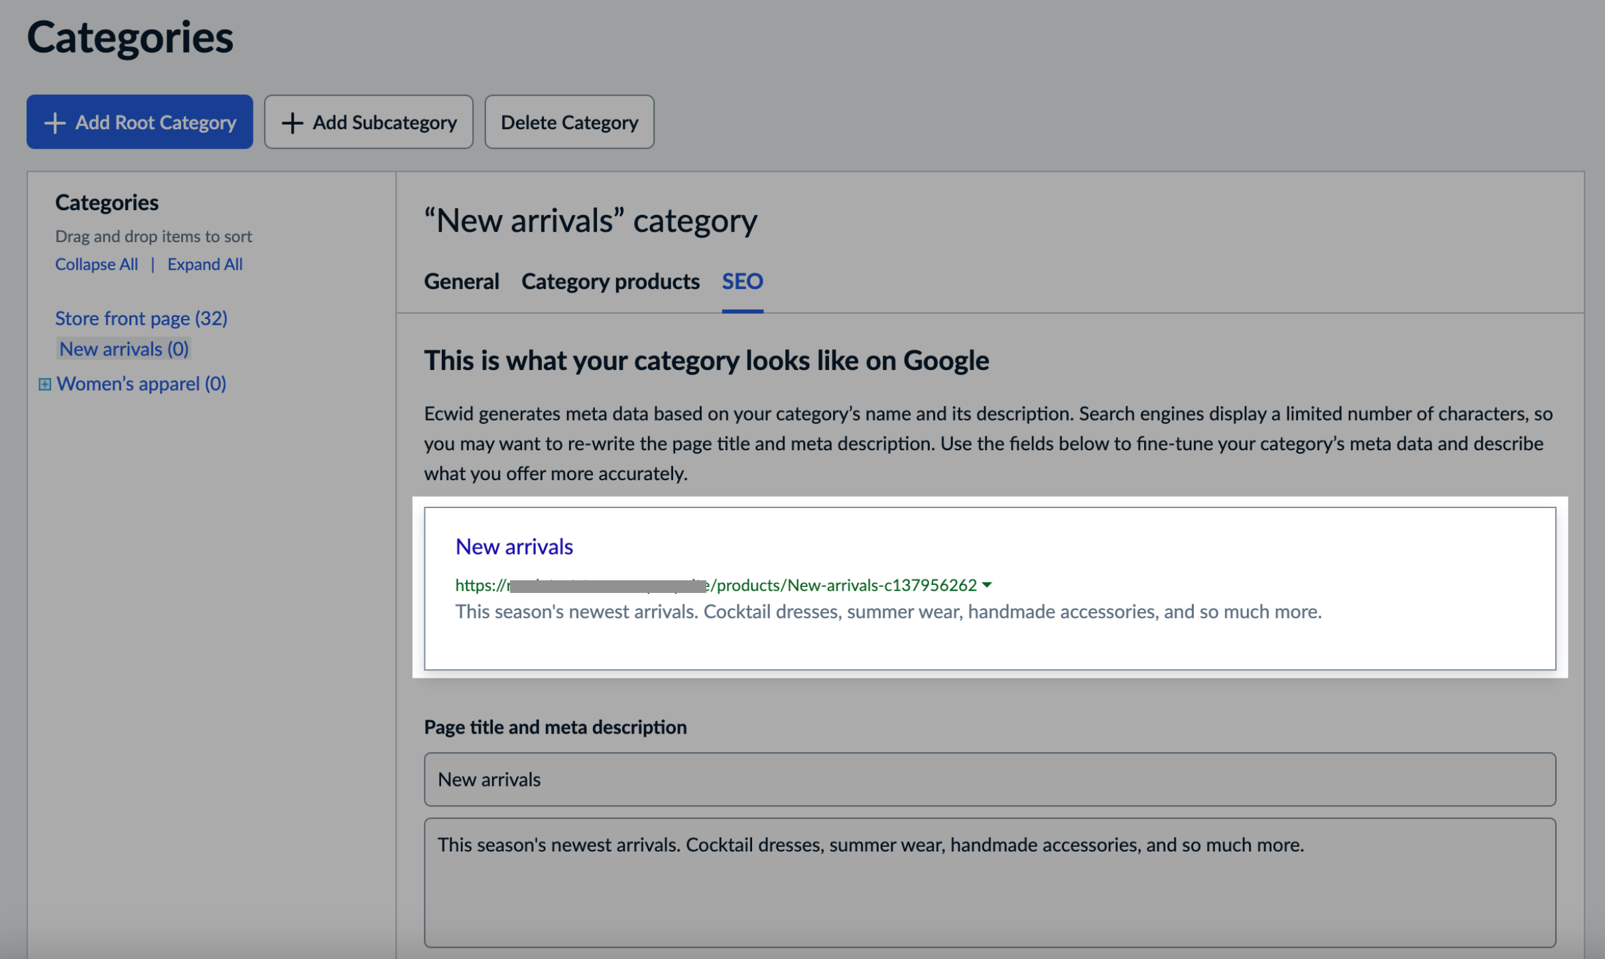Collapse all categories in the sidebar
The image size is (1605, 959).
[96, 264]
